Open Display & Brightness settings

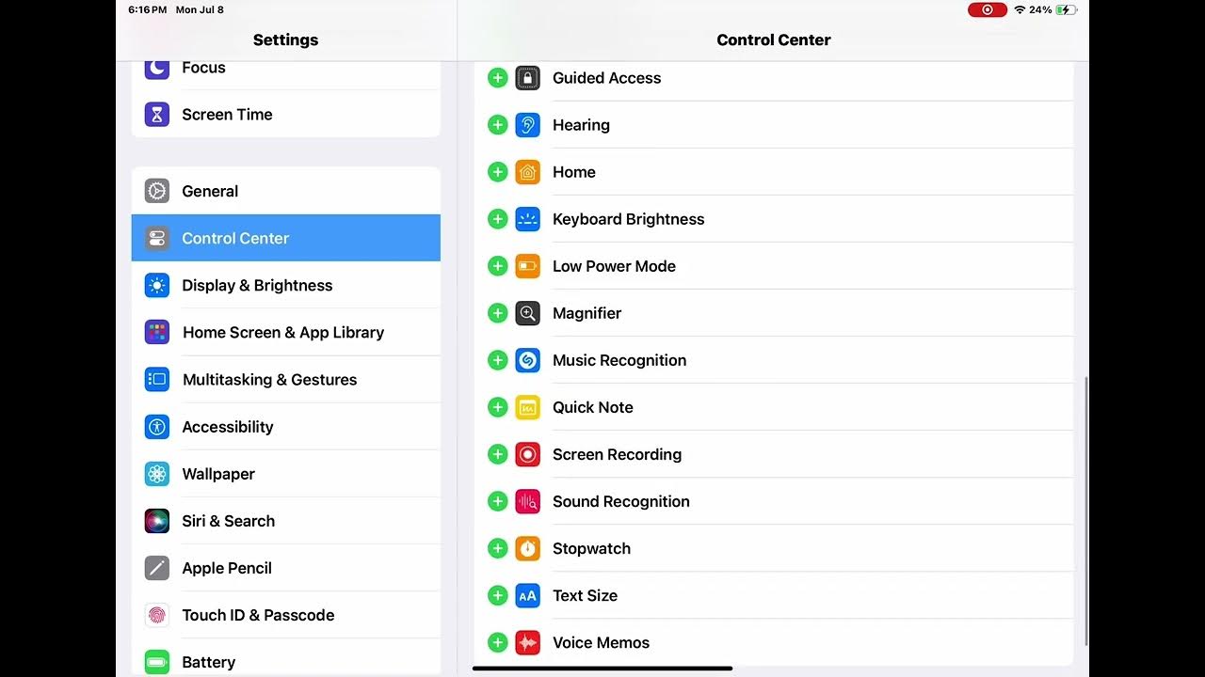coord(286,285)
